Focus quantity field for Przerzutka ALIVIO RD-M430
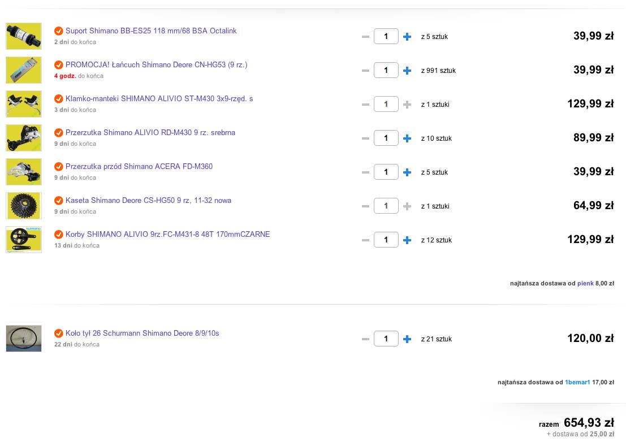Image resolution: width=626 pixels, height=442 pixels. coord(386,138)
